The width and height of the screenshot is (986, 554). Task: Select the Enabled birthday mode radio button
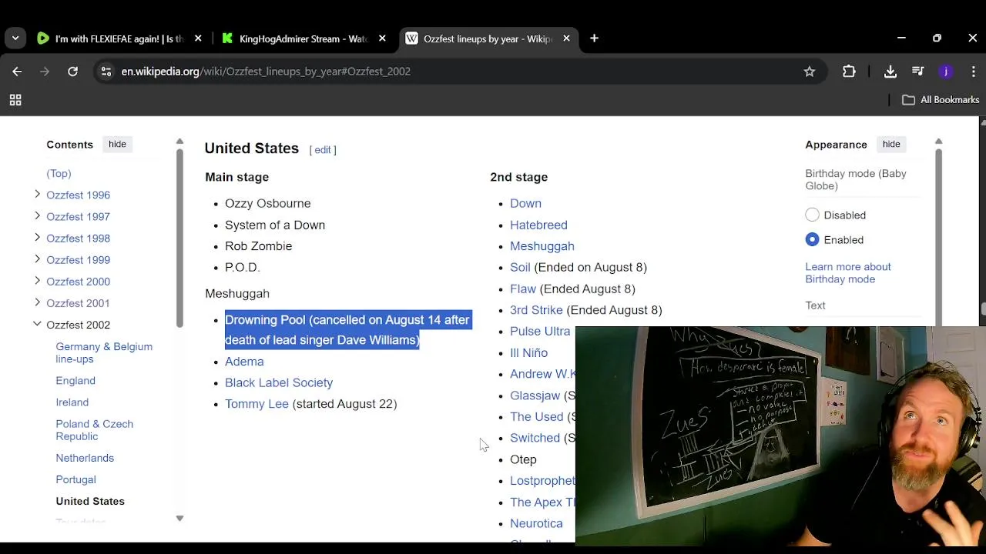pos(812,240)
